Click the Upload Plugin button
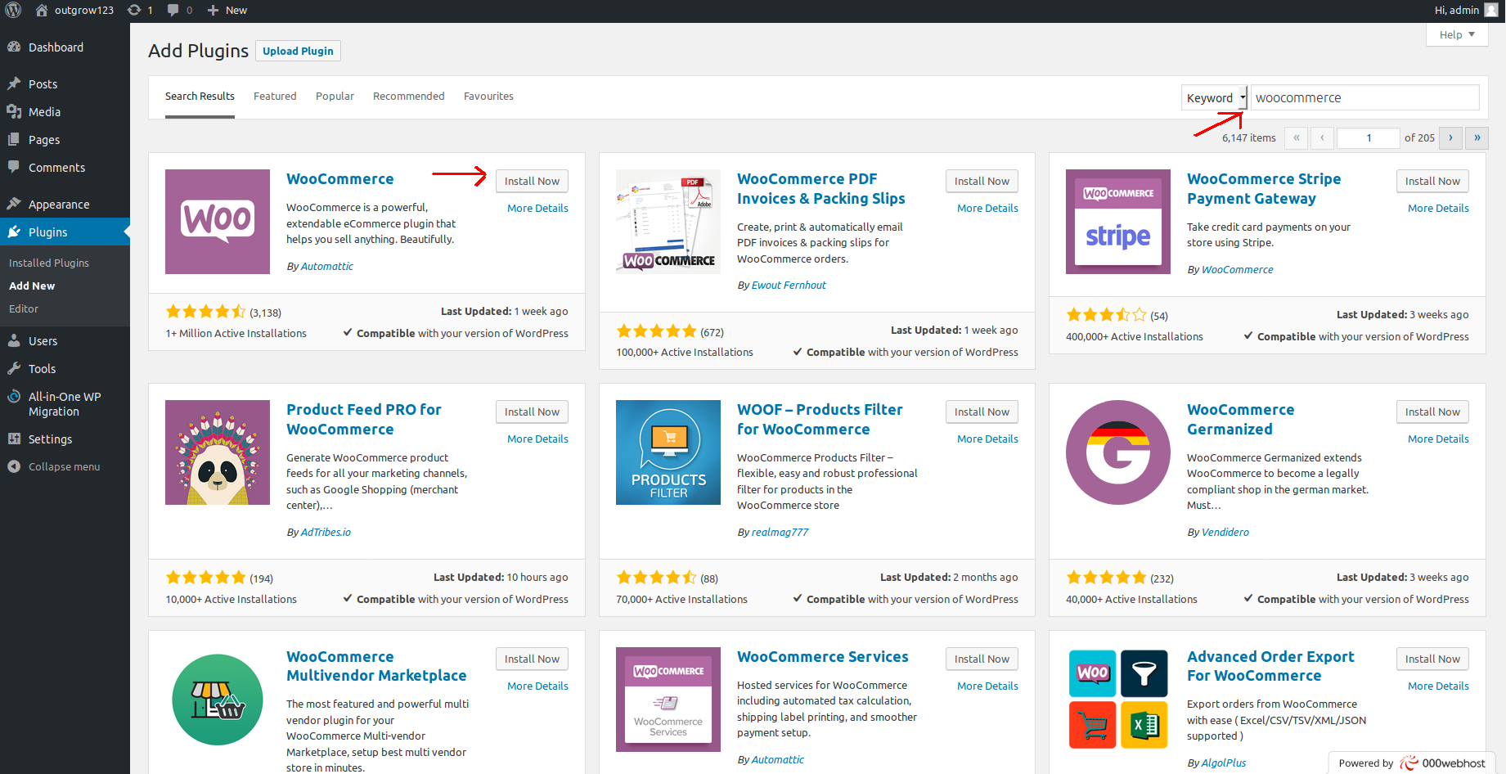 tap(298, 51)
